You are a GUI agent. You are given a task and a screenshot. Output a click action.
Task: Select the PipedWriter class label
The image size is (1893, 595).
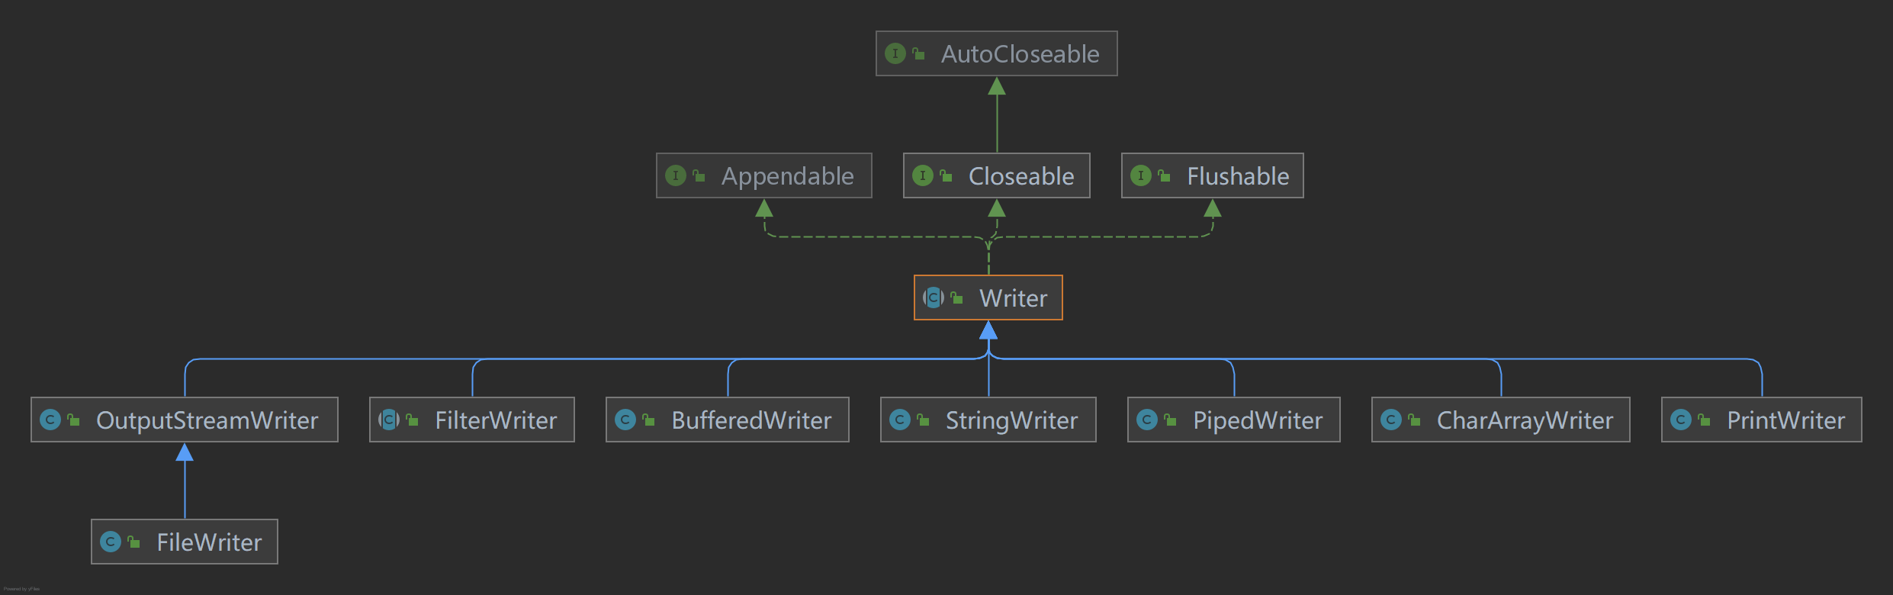pyautogui.click(x=1258, y=420)
